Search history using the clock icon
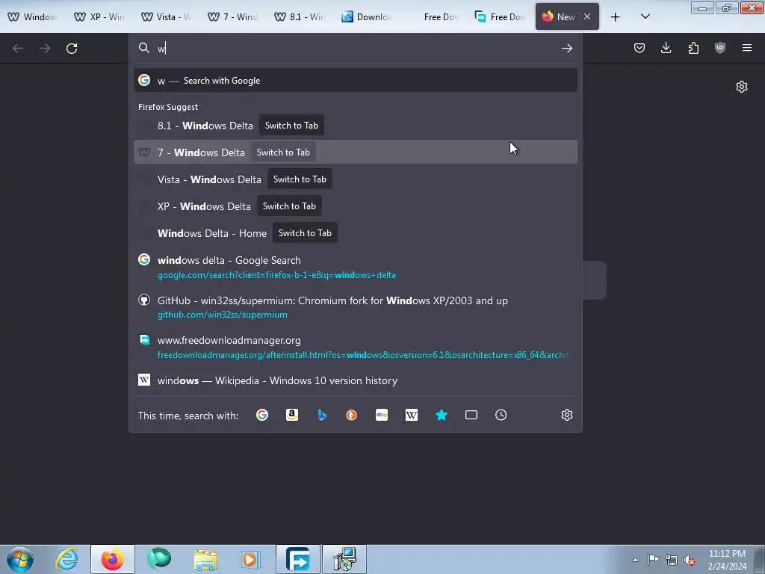Screen dimensions: 765x574 (x=501, y=415)
